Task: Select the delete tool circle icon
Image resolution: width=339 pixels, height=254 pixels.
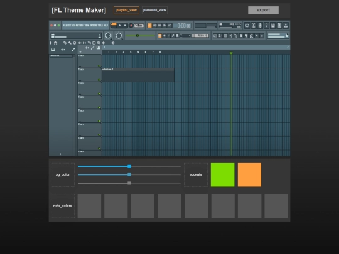Action: (75, 43)
